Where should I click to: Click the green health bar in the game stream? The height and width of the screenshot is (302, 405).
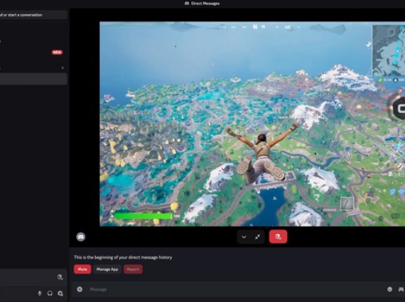click(143, 216)
